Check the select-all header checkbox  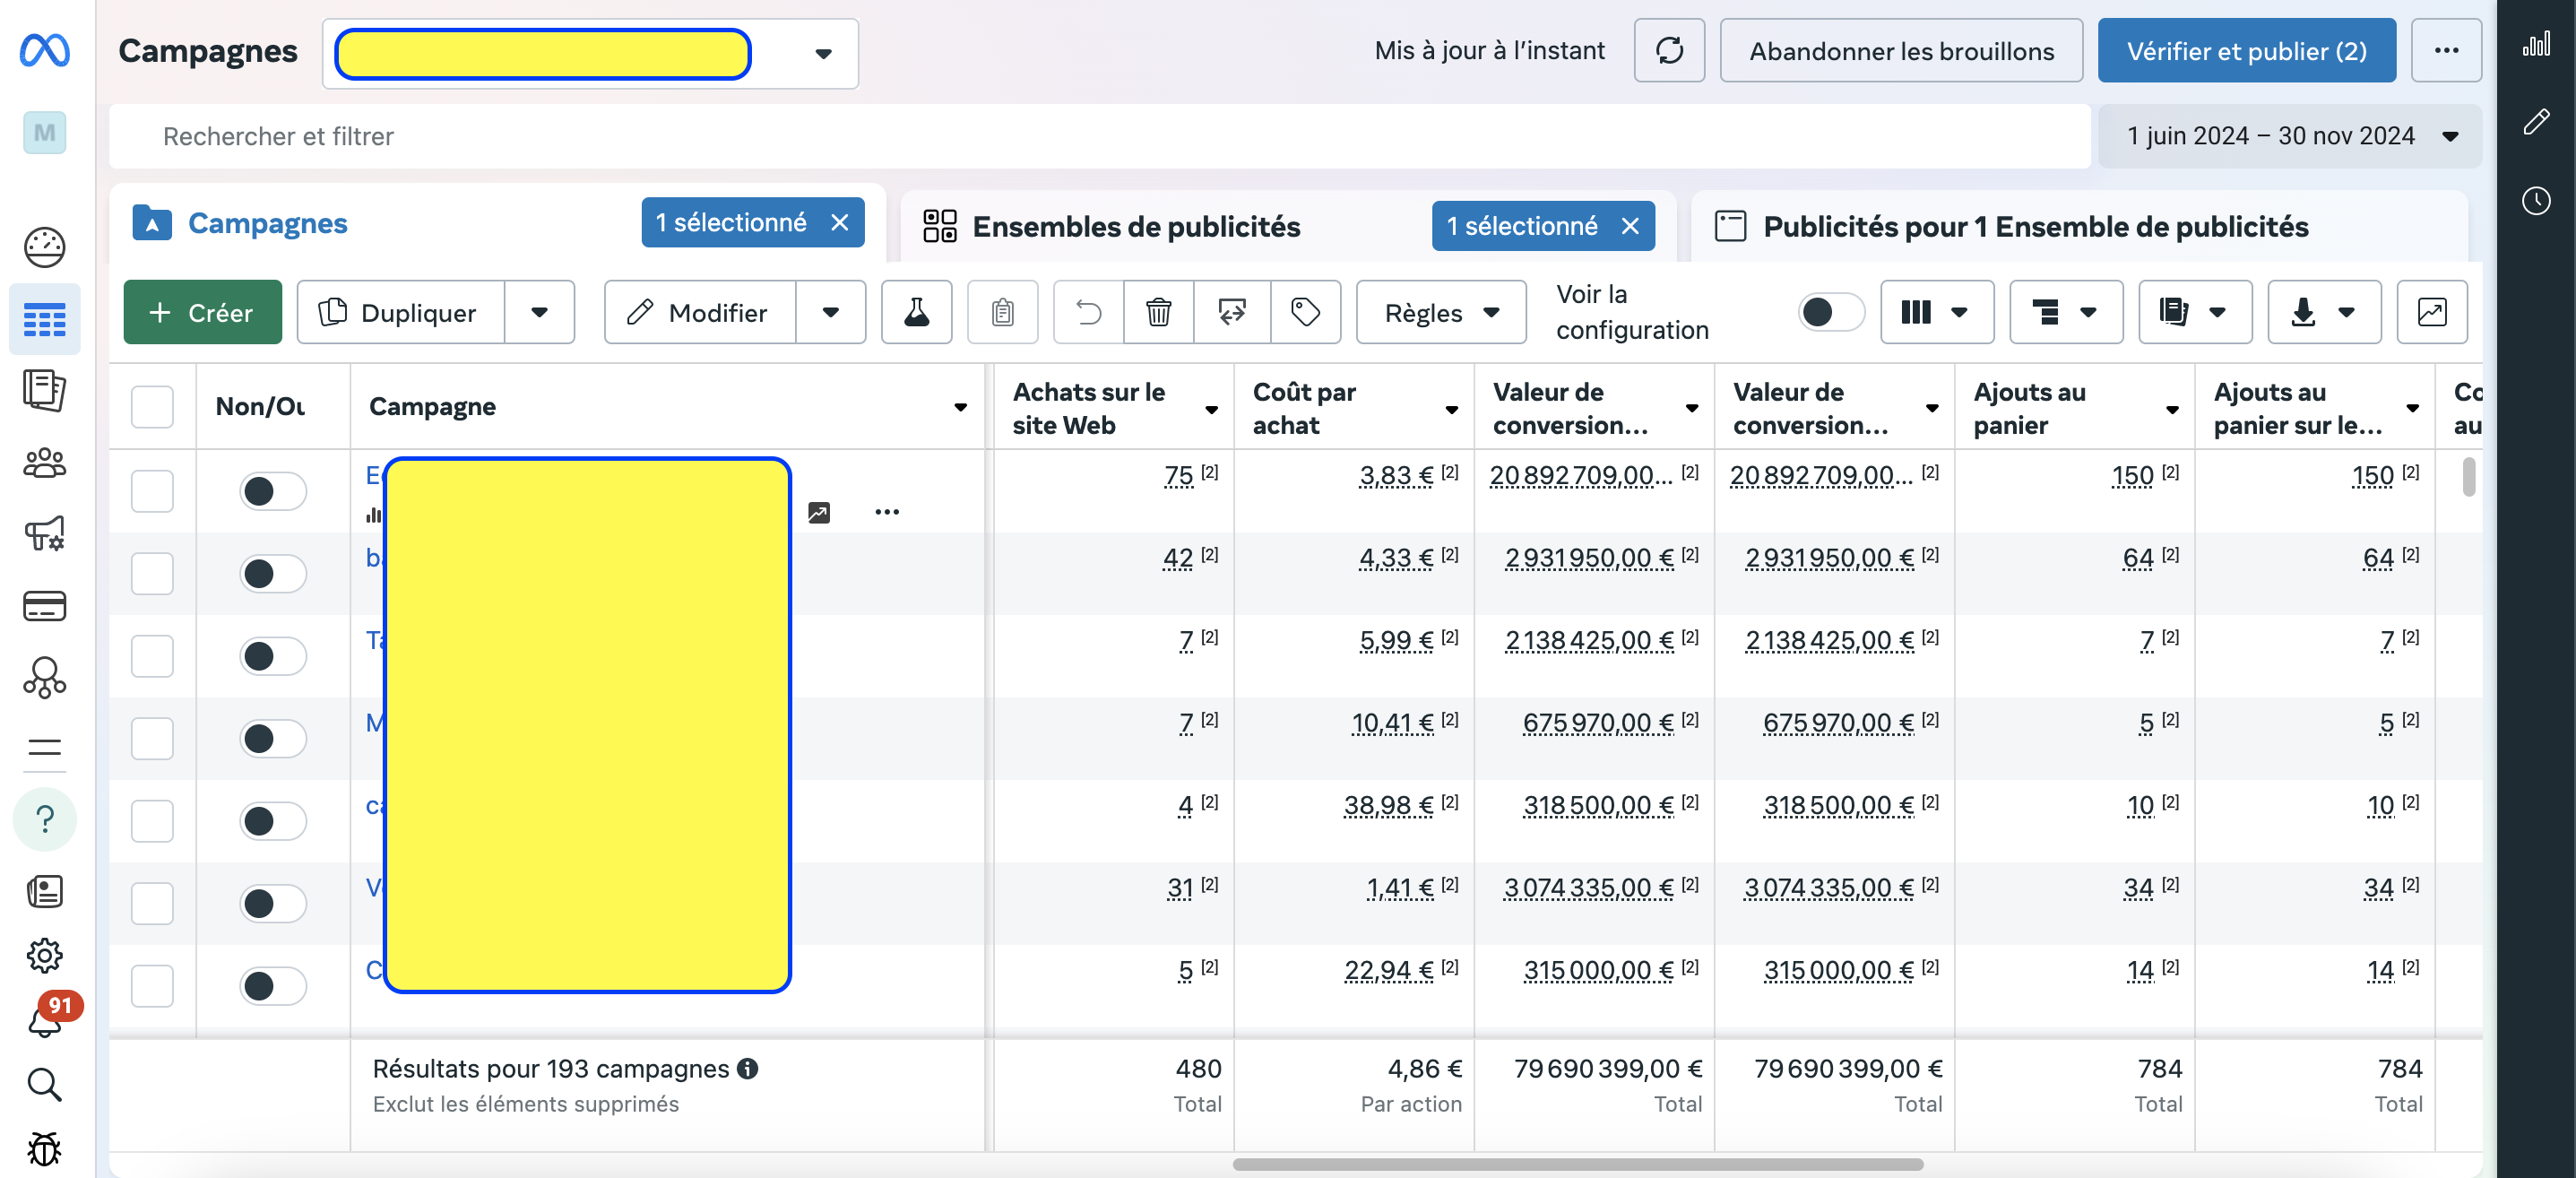(152, 407)
